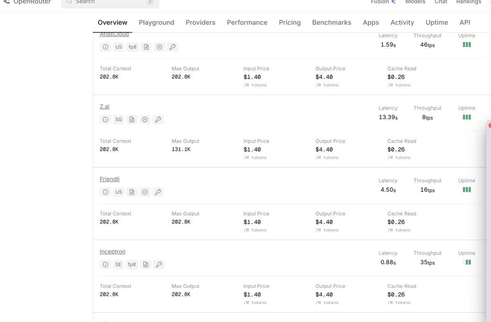The width and height of the screenshot is (491, 322).
Task: Click the OpenRouter logo link
Action: (x=27, y=2)
